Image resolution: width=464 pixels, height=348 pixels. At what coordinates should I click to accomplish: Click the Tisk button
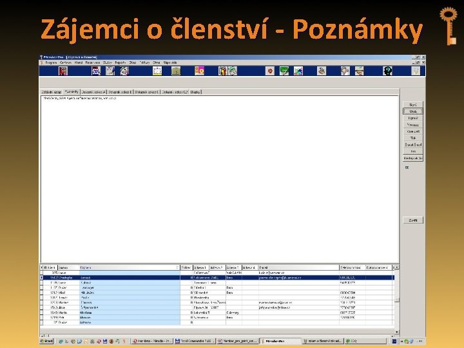(x=413, y=138)
